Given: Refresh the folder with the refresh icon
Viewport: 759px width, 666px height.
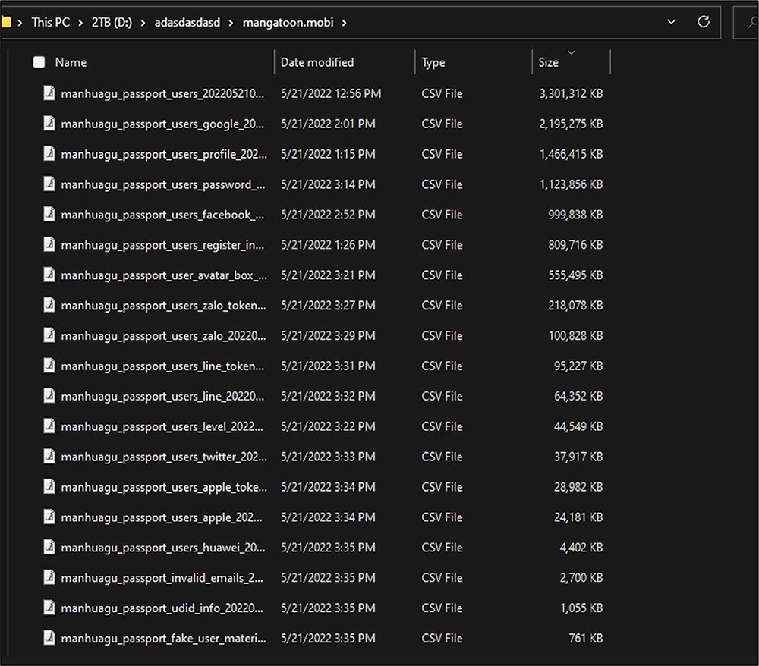Looking at the screenshot, I should tap(704, 22).
